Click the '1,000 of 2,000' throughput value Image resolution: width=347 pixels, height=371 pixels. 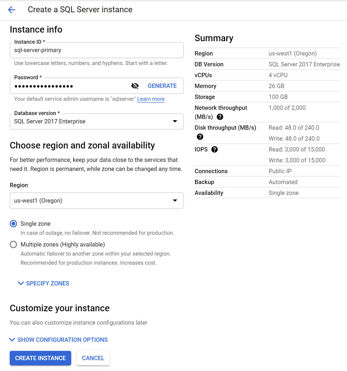coord(287,108)
